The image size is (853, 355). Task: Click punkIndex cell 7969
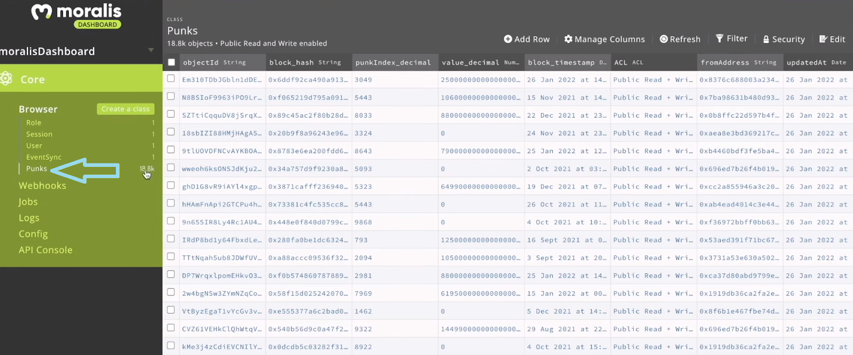[x=396, y=293]
